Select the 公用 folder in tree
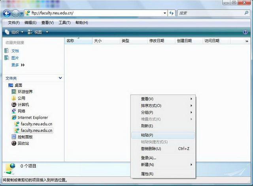This screenshot has width=253, height=186. 21,98
